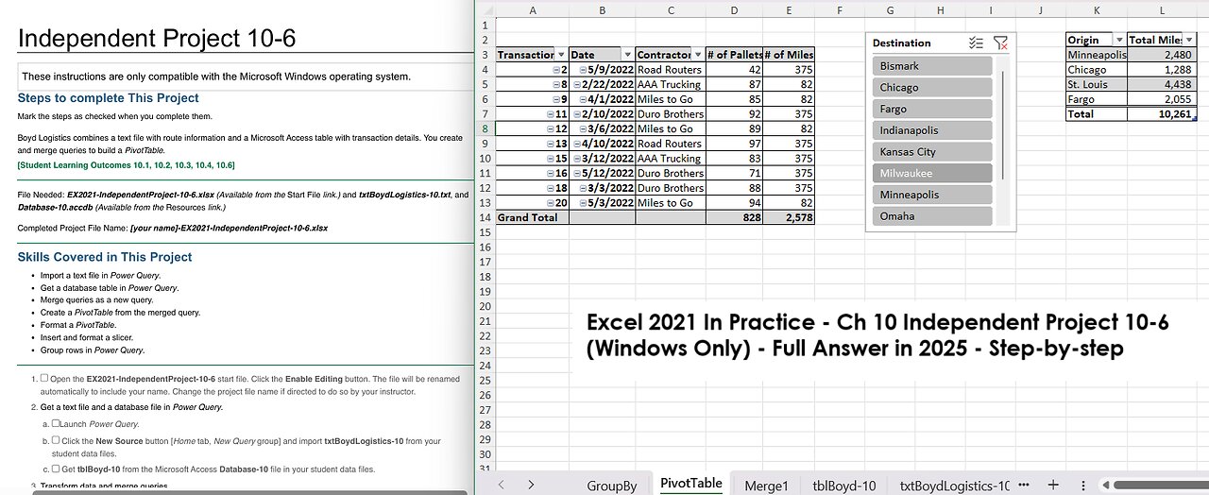Click the Independent Project 10-6 title
The height and width of the screenshot is (495, 1209).
click(x=157, y=39)
